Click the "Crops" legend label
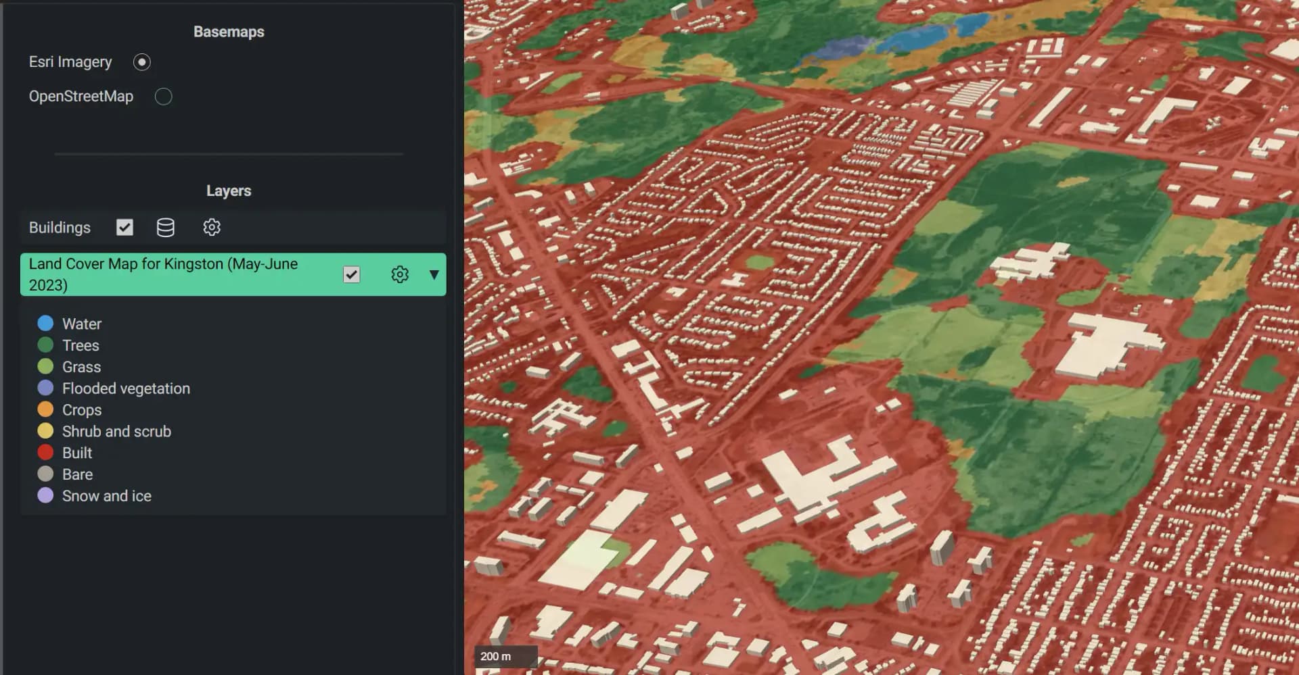 tap(82, 410)
